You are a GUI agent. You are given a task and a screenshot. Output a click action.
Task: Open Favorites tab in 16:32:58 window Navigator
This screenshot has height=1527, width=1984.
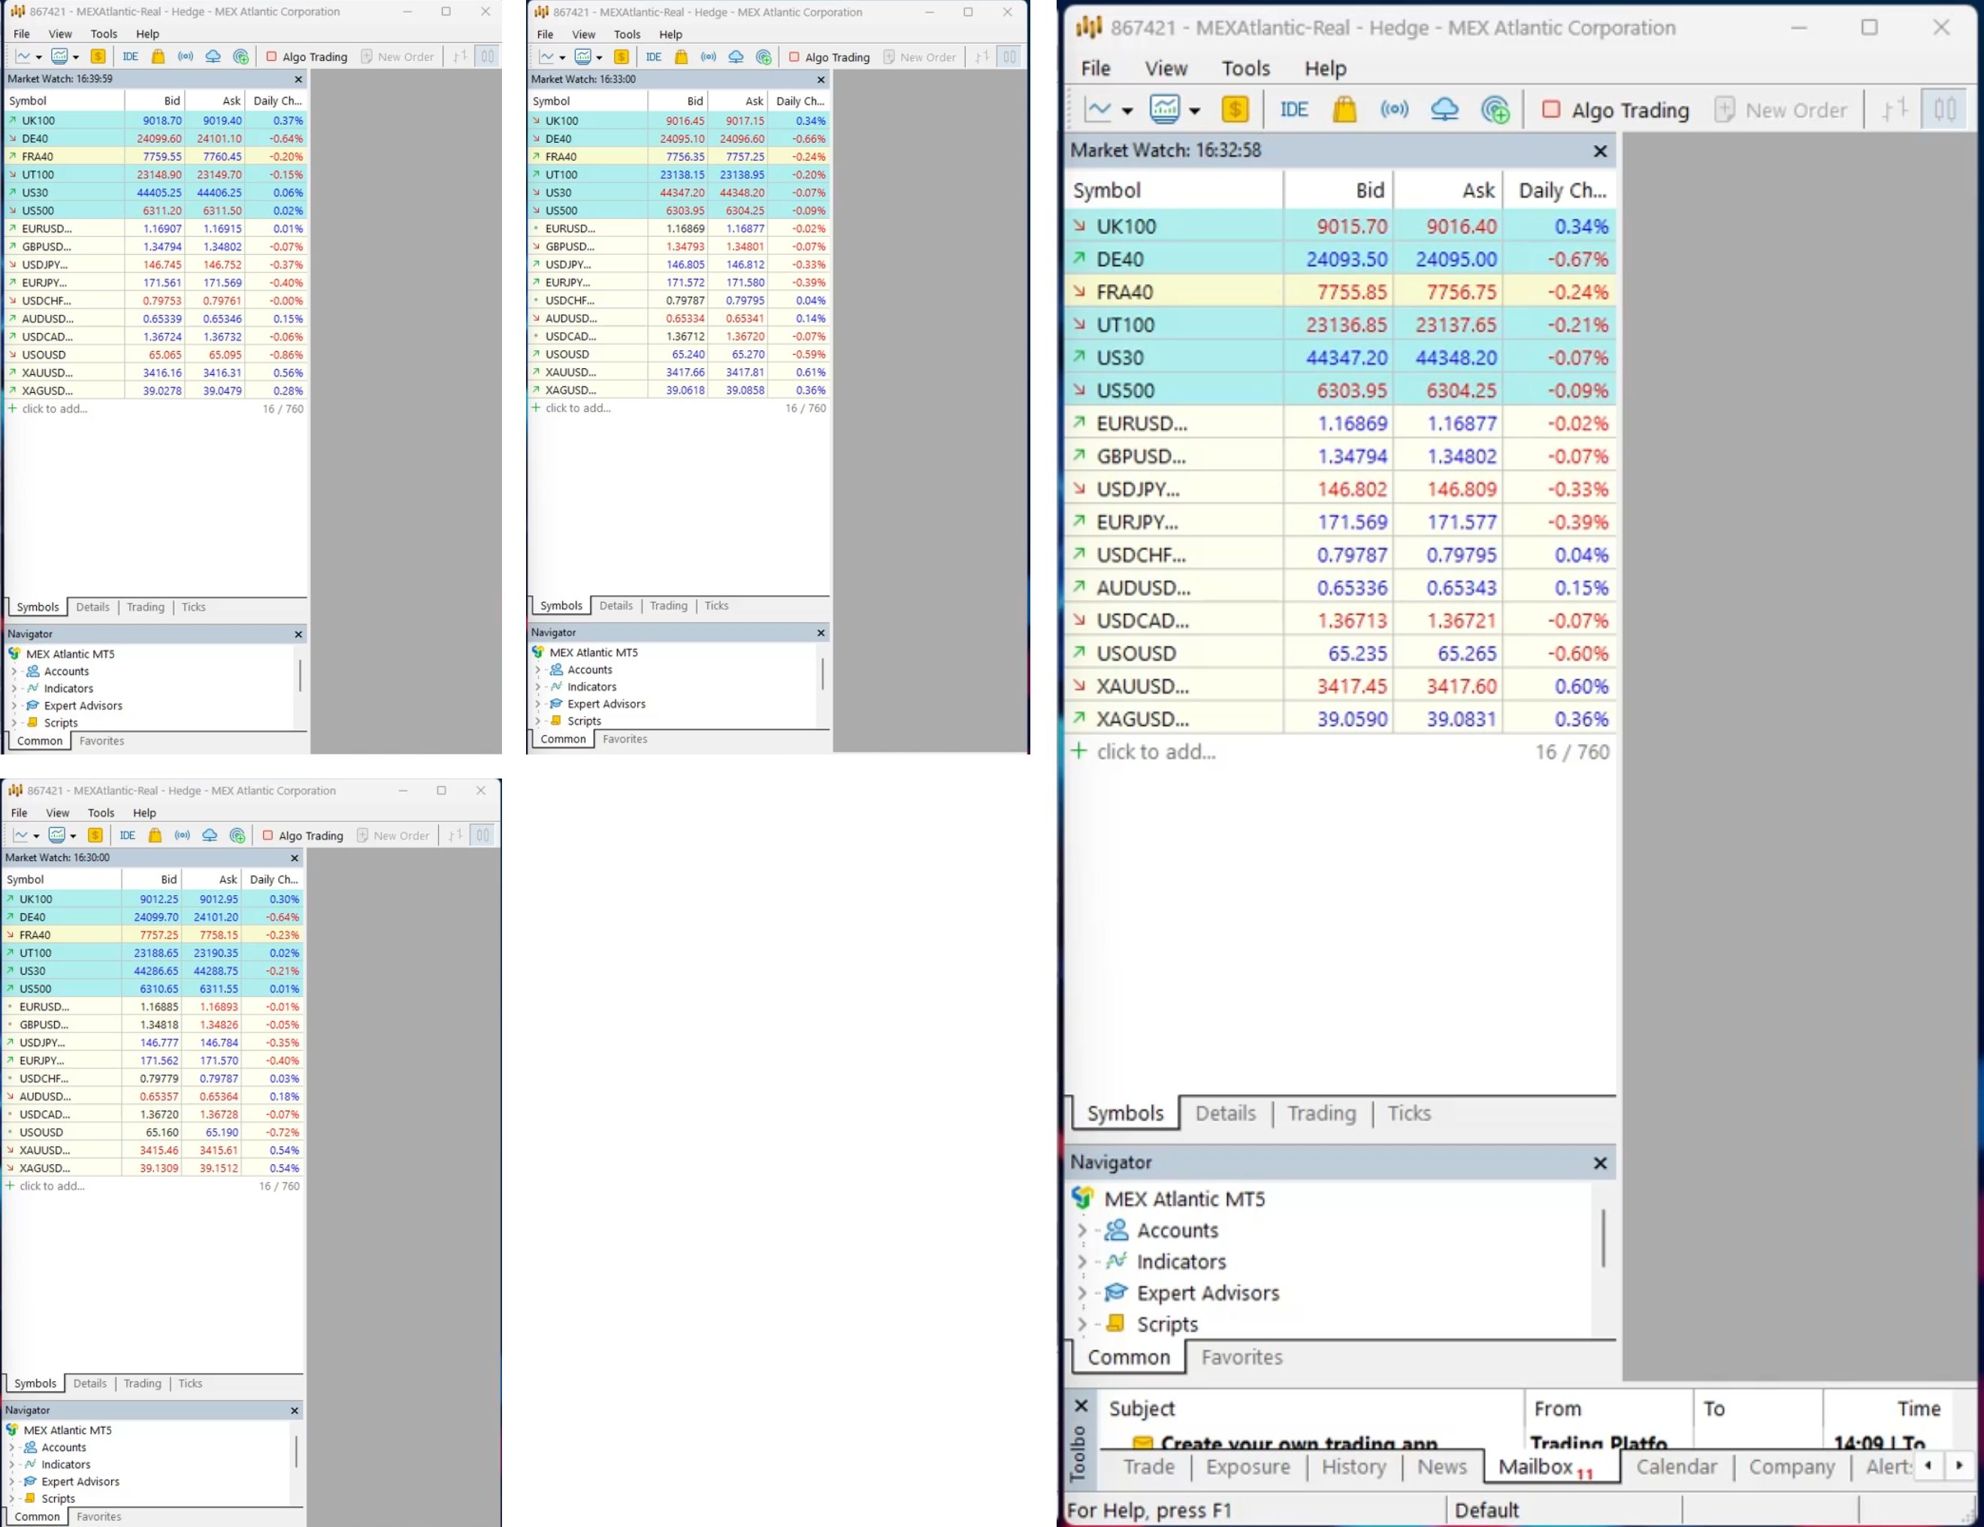1242,1357
